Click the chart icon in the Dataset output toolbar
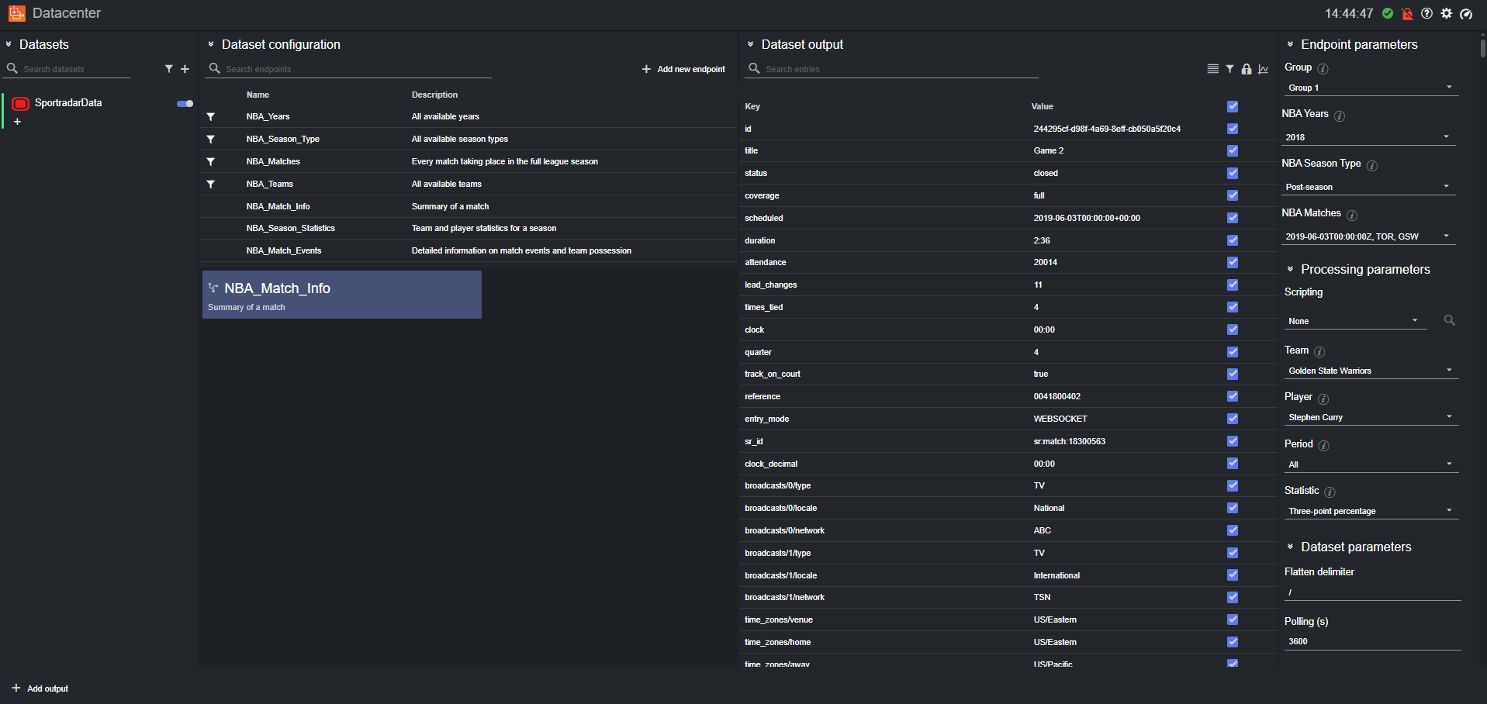 point(1264,68)
